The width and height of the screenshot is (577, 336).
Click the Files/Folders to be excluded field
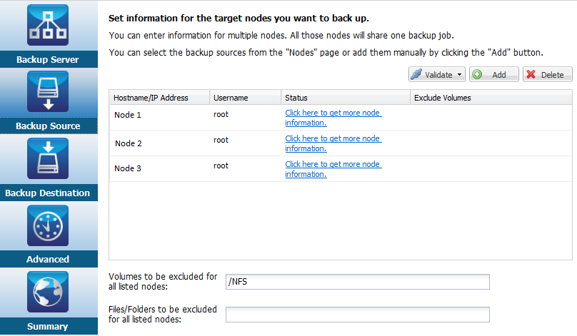[x=357, y=315]
